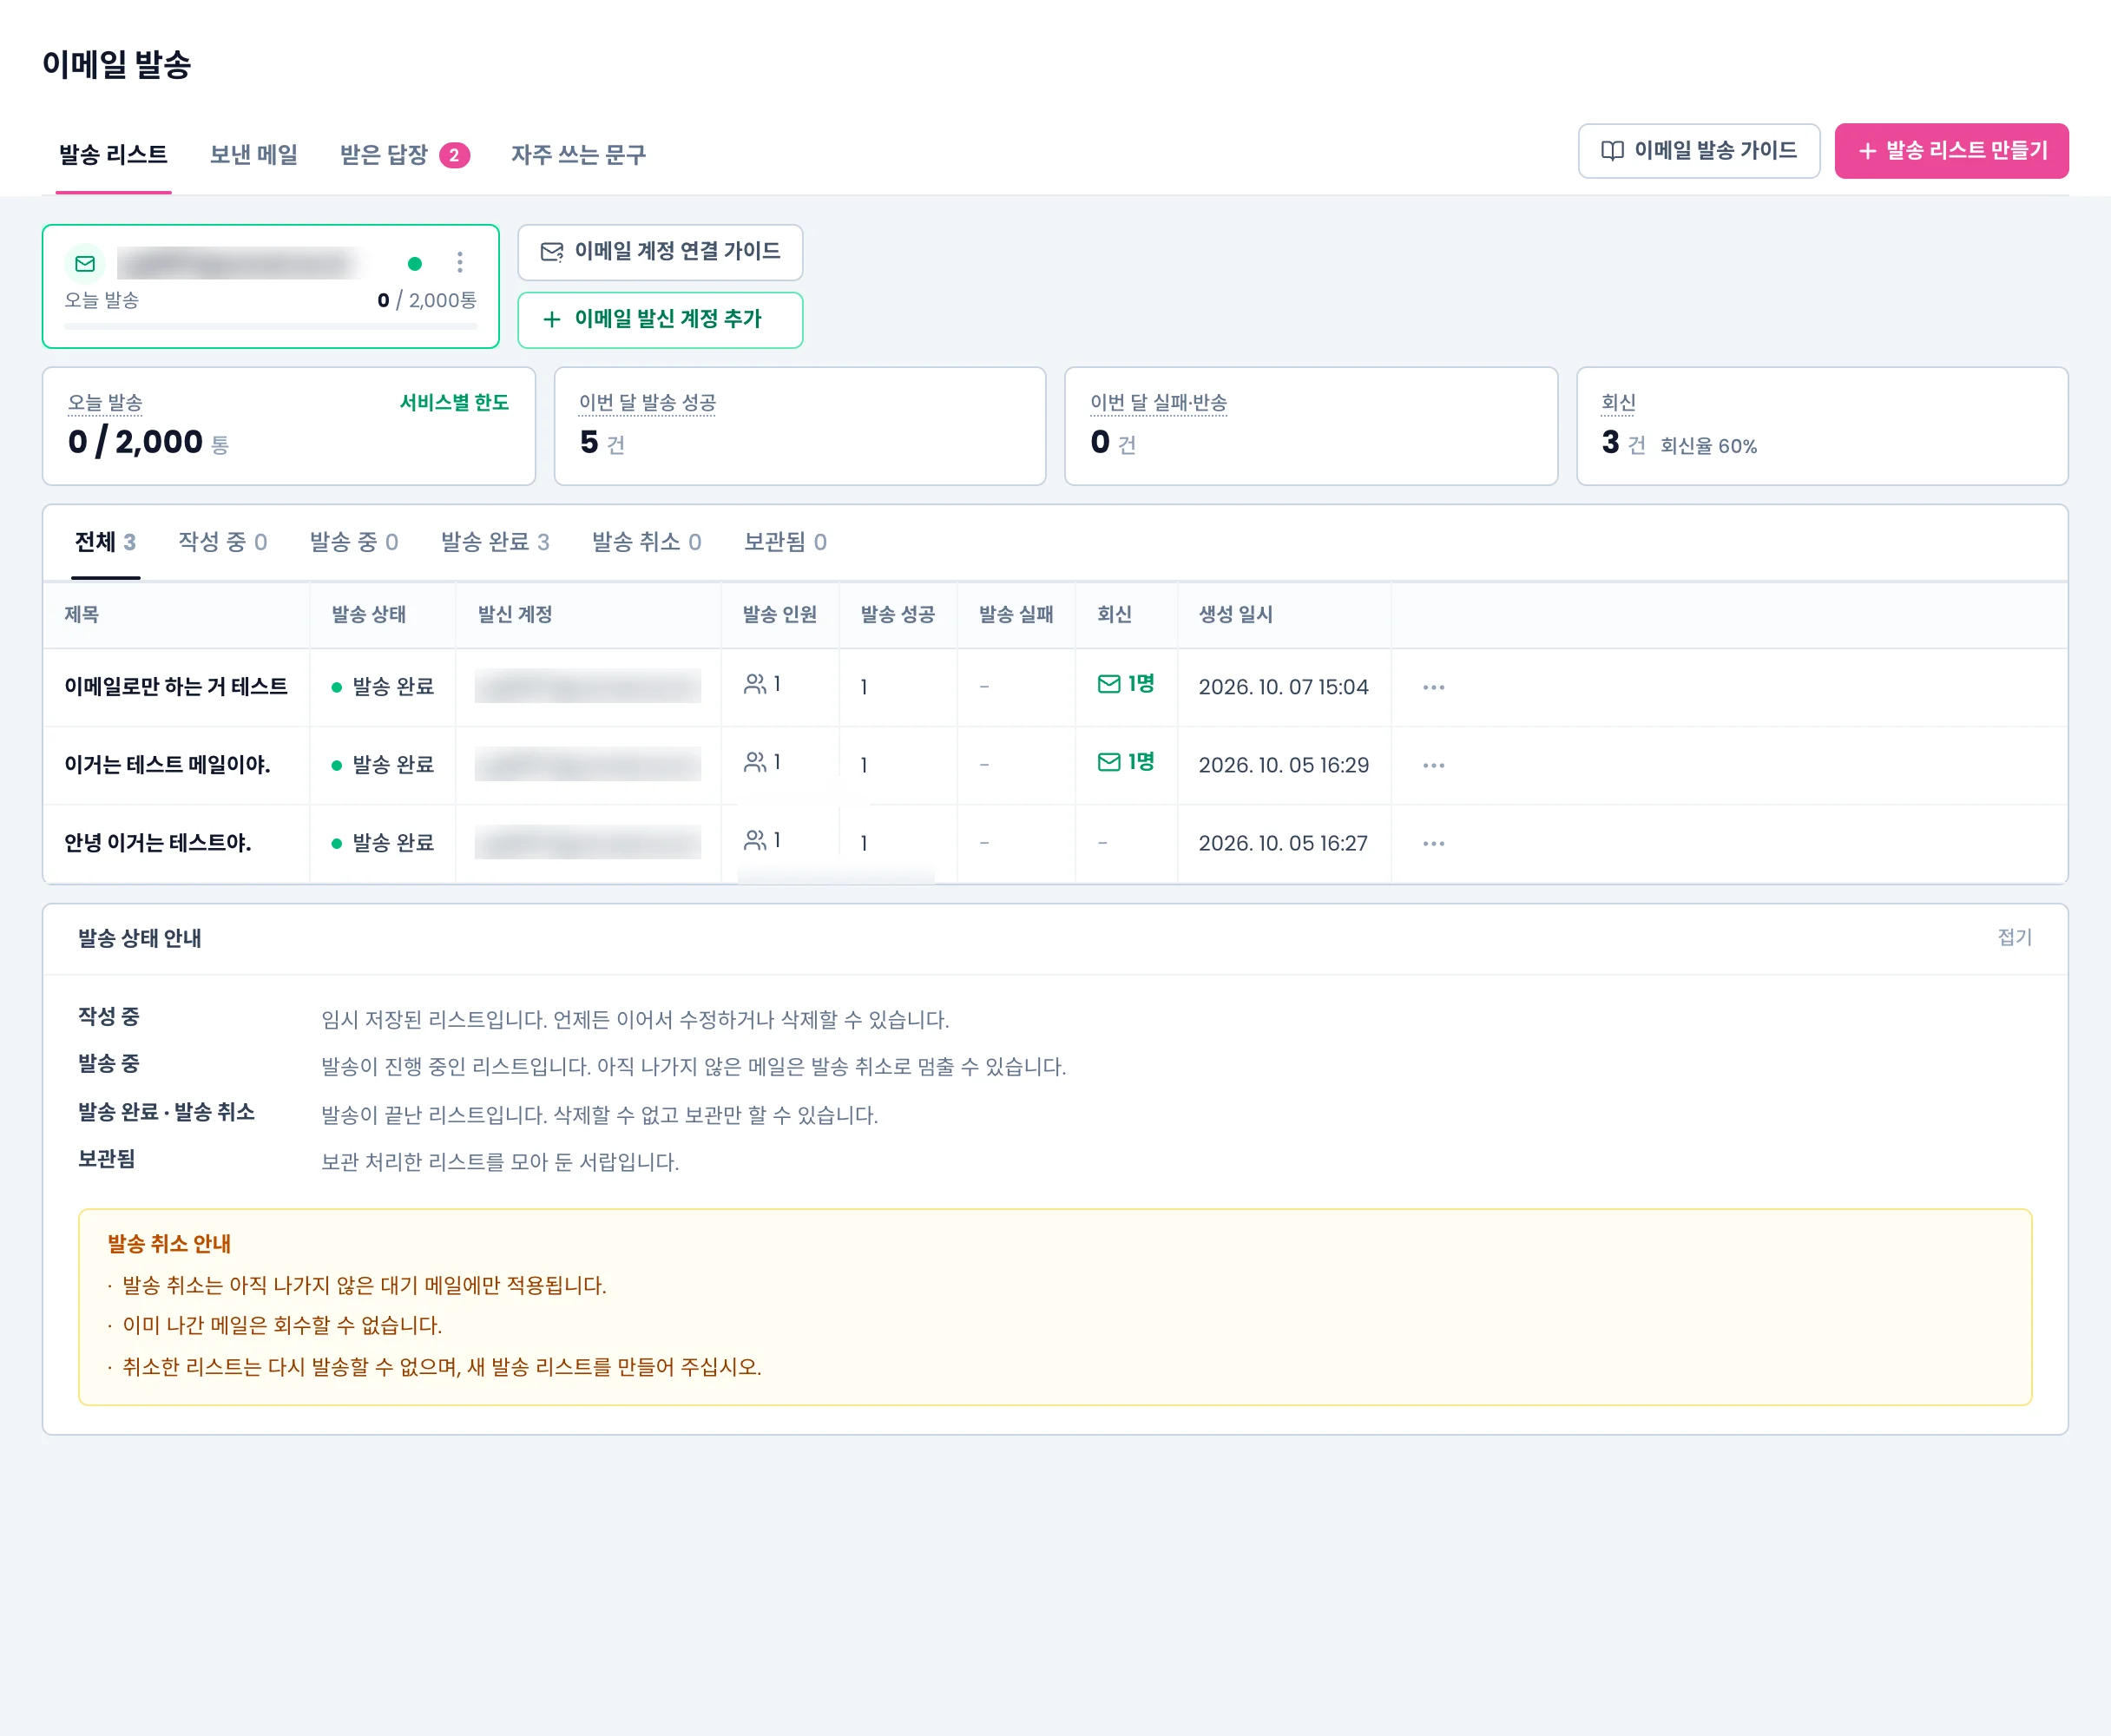The height and width of the screenshot is (1736, 2111).
Task: Filter list by 작성 중 0
Action: [x=222, y=542]
